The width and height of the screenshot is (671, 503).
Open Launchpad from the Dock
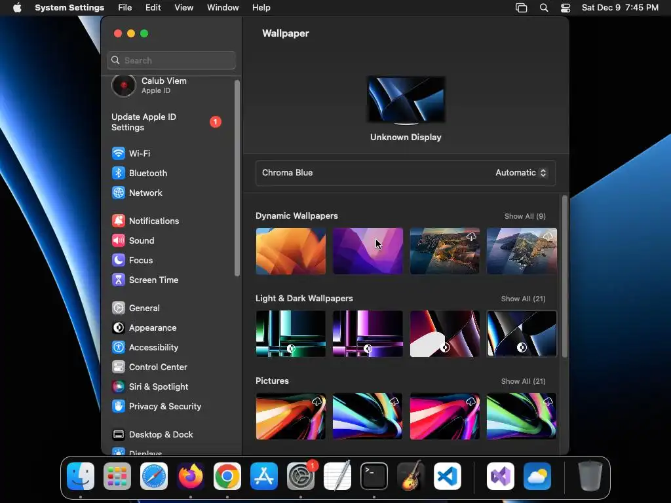117,476
